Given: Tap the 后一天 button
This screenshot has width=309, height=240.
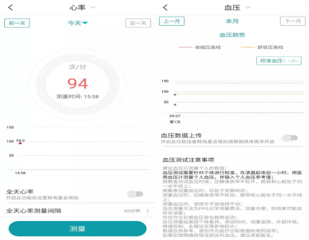Looking at the screenshot, I should [x=138, y=23].
